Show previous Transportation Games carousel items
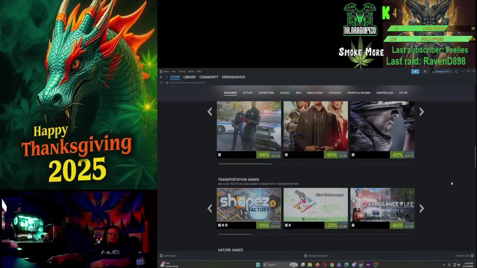Screen dimensions: 477x268 pyautogui.click(x=209, y=208)
